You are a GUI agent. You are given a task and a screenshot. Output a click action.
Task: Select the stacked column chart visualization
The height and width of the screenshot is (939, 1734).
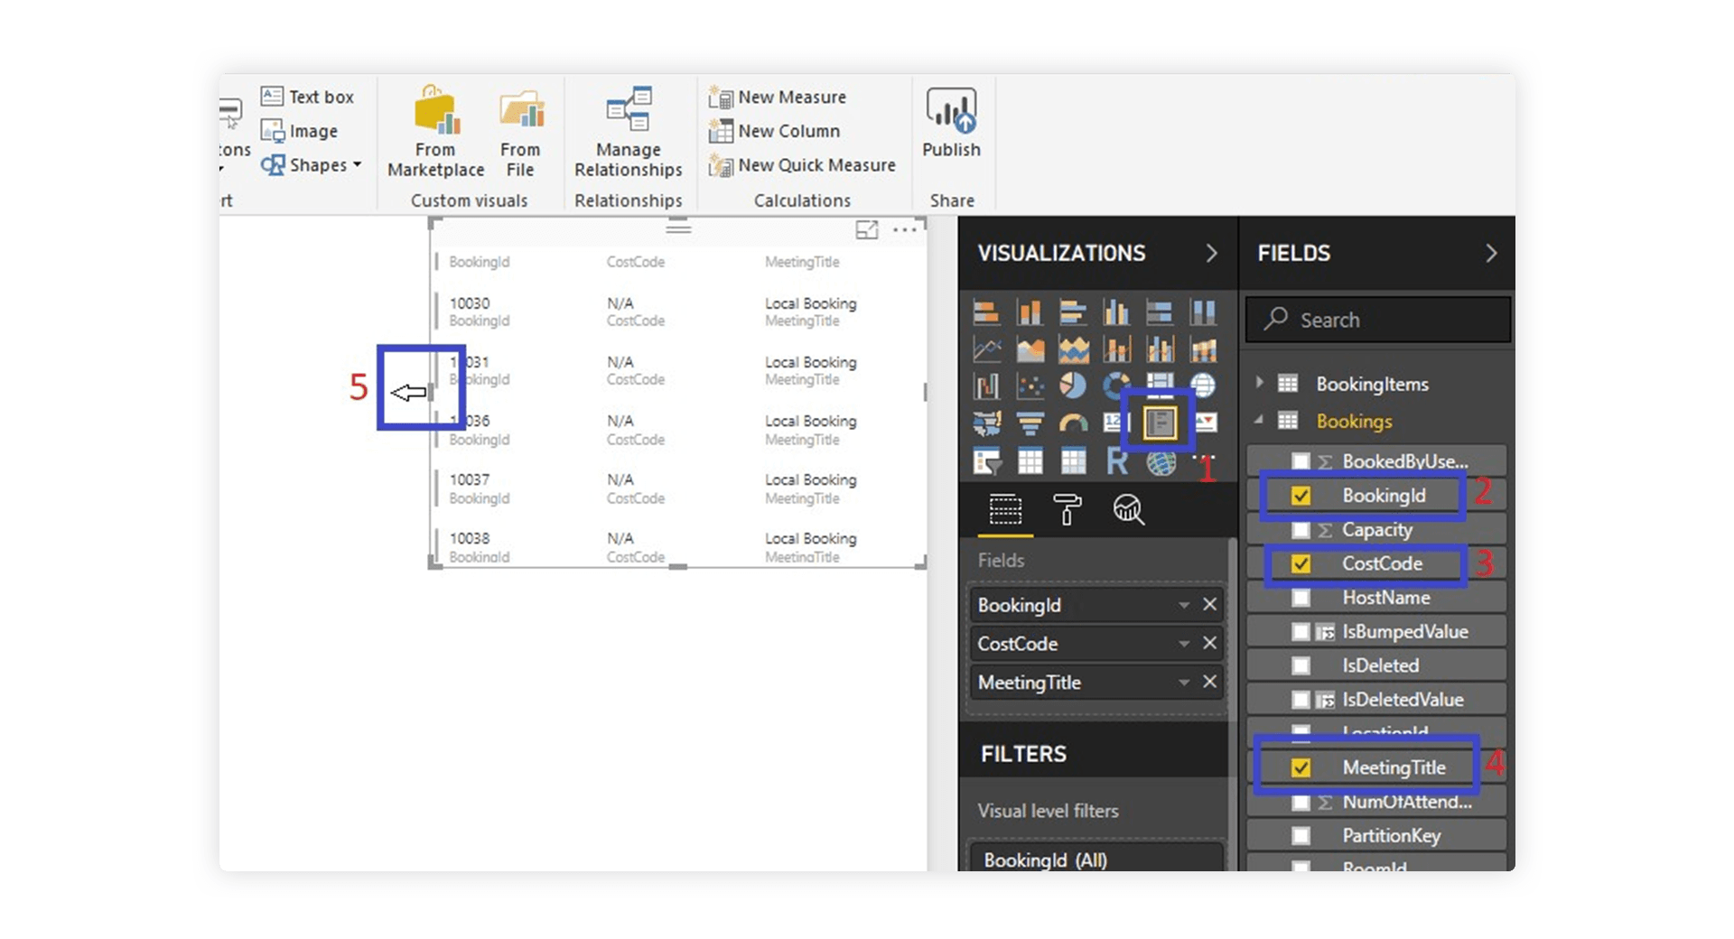[1030, 312]
